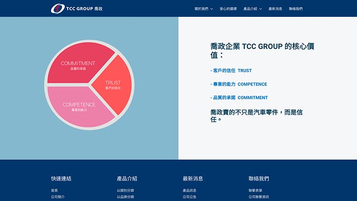The image size is (357, 201).
Task: Click the TCC GROUP 喬政 logo
Action: tap(77, 8)
